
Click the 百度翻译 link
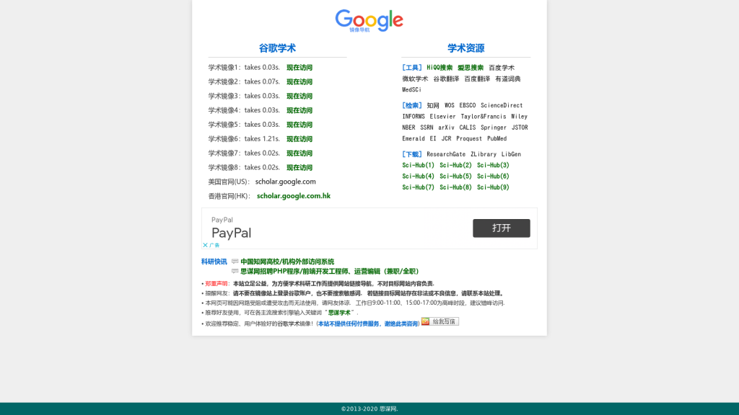click(477, 79)
